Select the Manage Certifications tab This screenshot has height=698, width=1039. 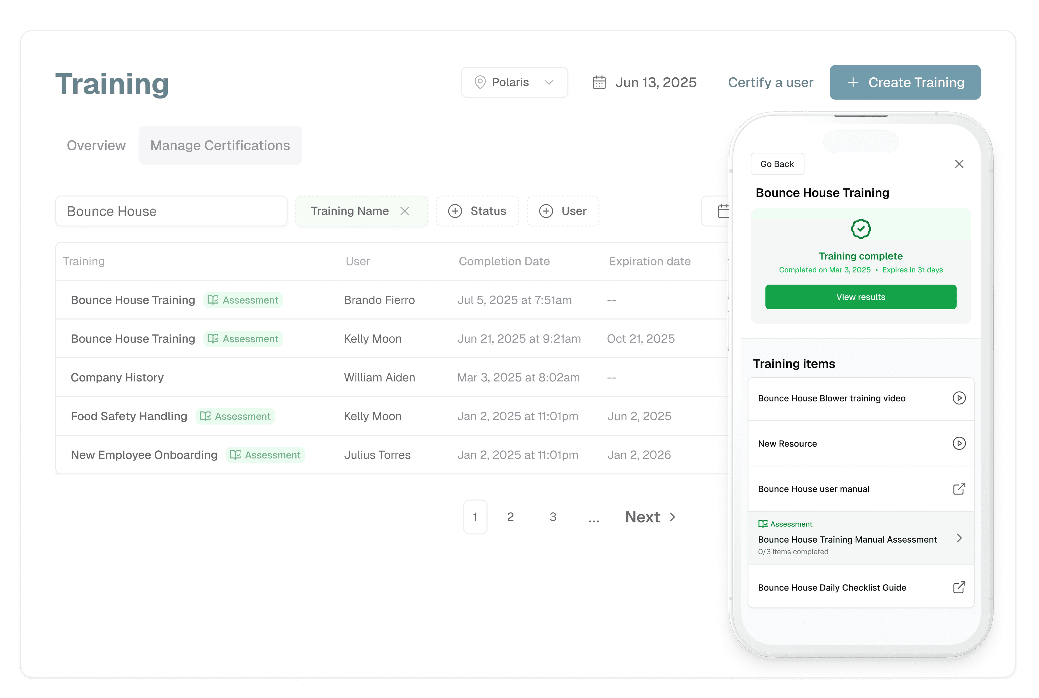tap(220, 146)
